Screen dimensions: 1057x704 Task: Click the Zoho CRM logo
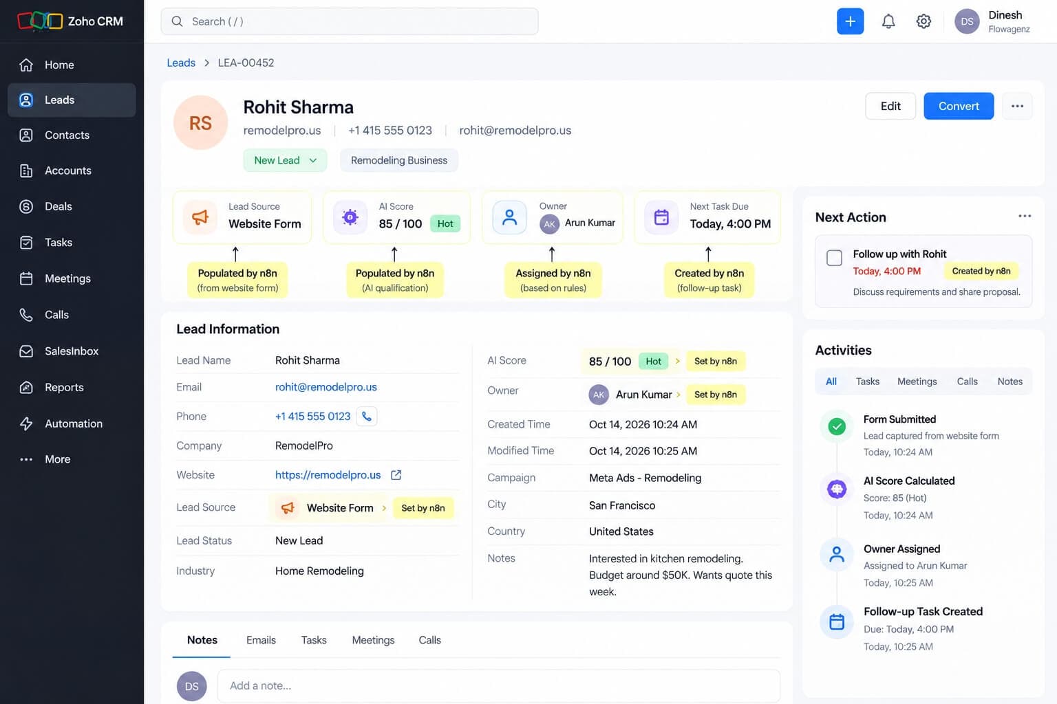[x=70, y=21]
